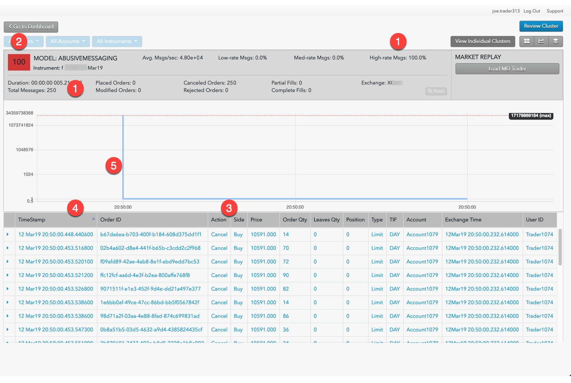Click Trader1074 in first table row
Screen dimensions: 571x383
[x=539, y=234]
